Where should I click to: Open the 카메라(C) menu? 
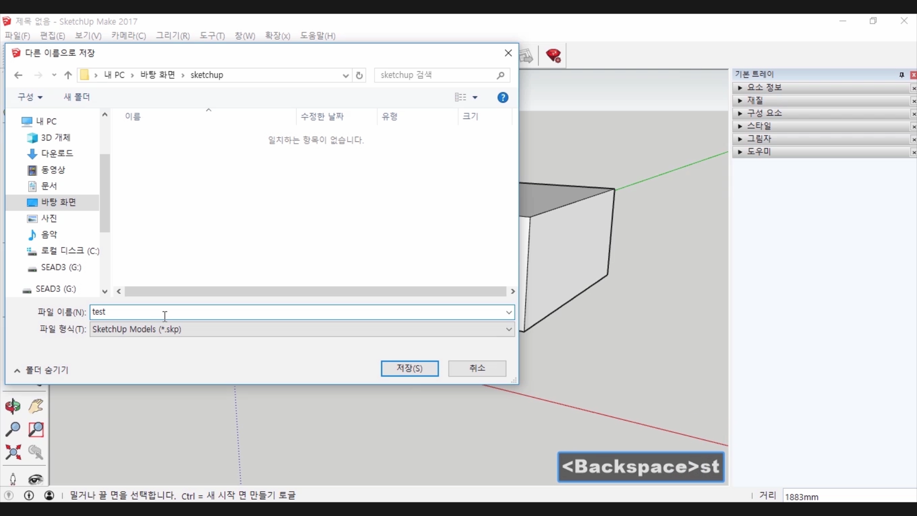pyautogui.click(x=128, y=36)
